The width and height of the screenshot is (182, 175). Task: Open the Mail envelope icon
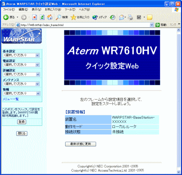coord(122,17)
